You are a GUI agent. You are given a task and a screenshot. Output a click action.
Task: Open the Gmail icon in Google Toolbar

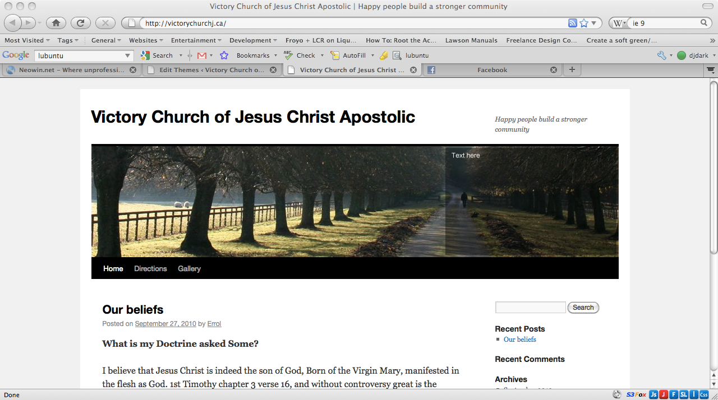(202, 55)
